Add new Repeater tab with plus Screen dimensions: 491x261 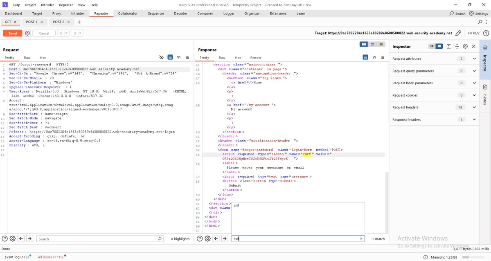(79, 22)
